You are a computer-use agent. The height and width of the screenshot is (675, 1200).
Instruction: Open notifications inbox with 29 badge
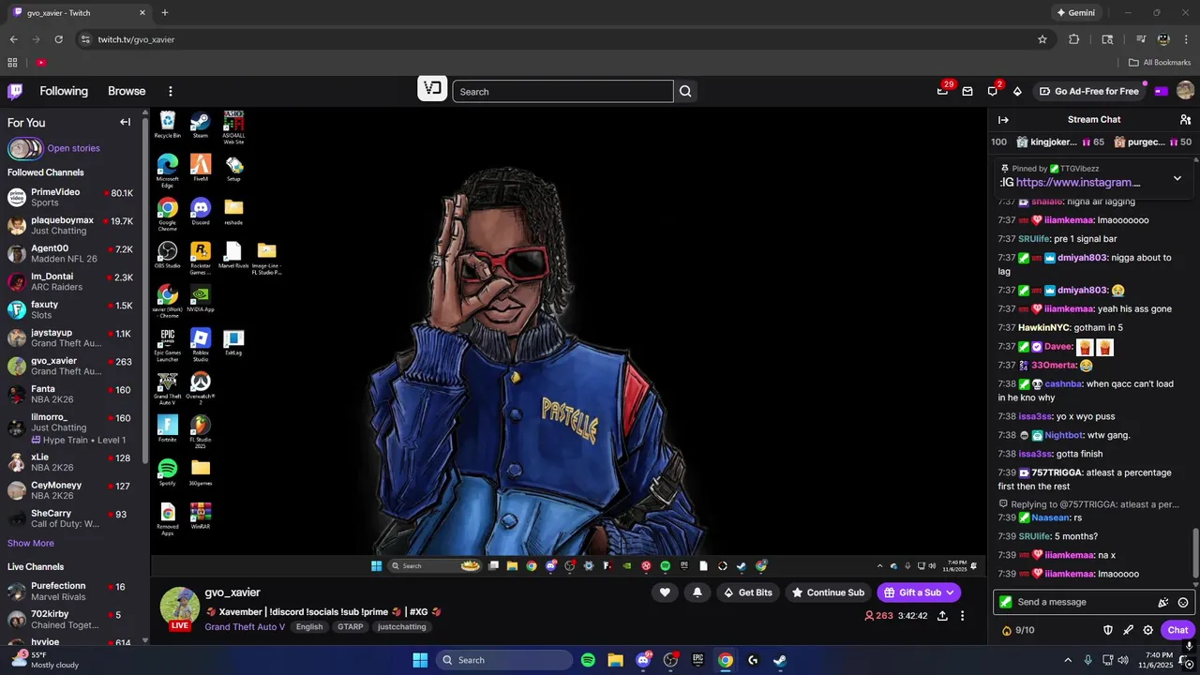click(x=942, y=91)
